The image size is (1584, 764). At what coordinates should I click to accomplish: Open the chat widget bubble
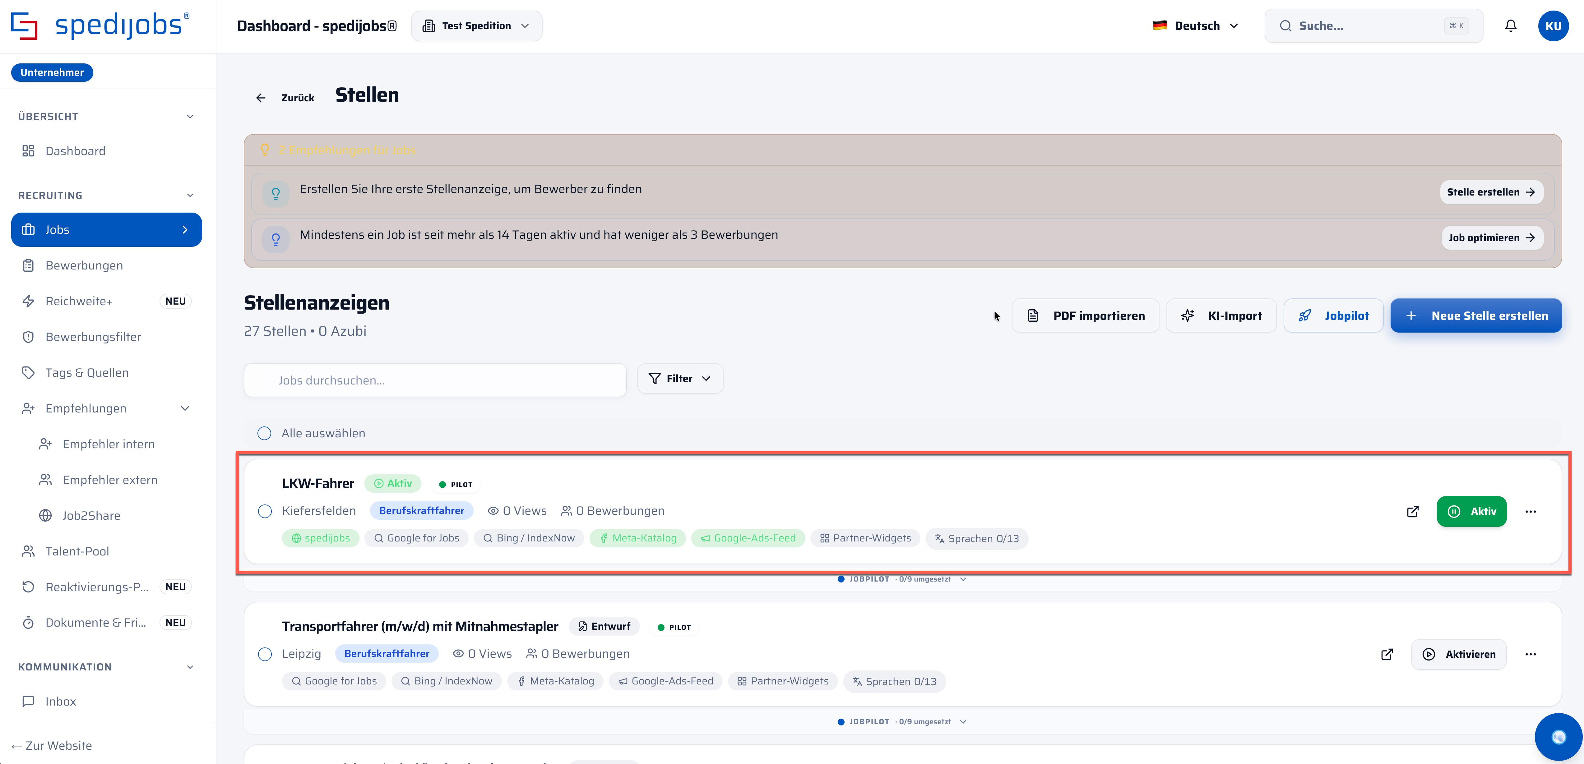click(x=1558, y=737)
